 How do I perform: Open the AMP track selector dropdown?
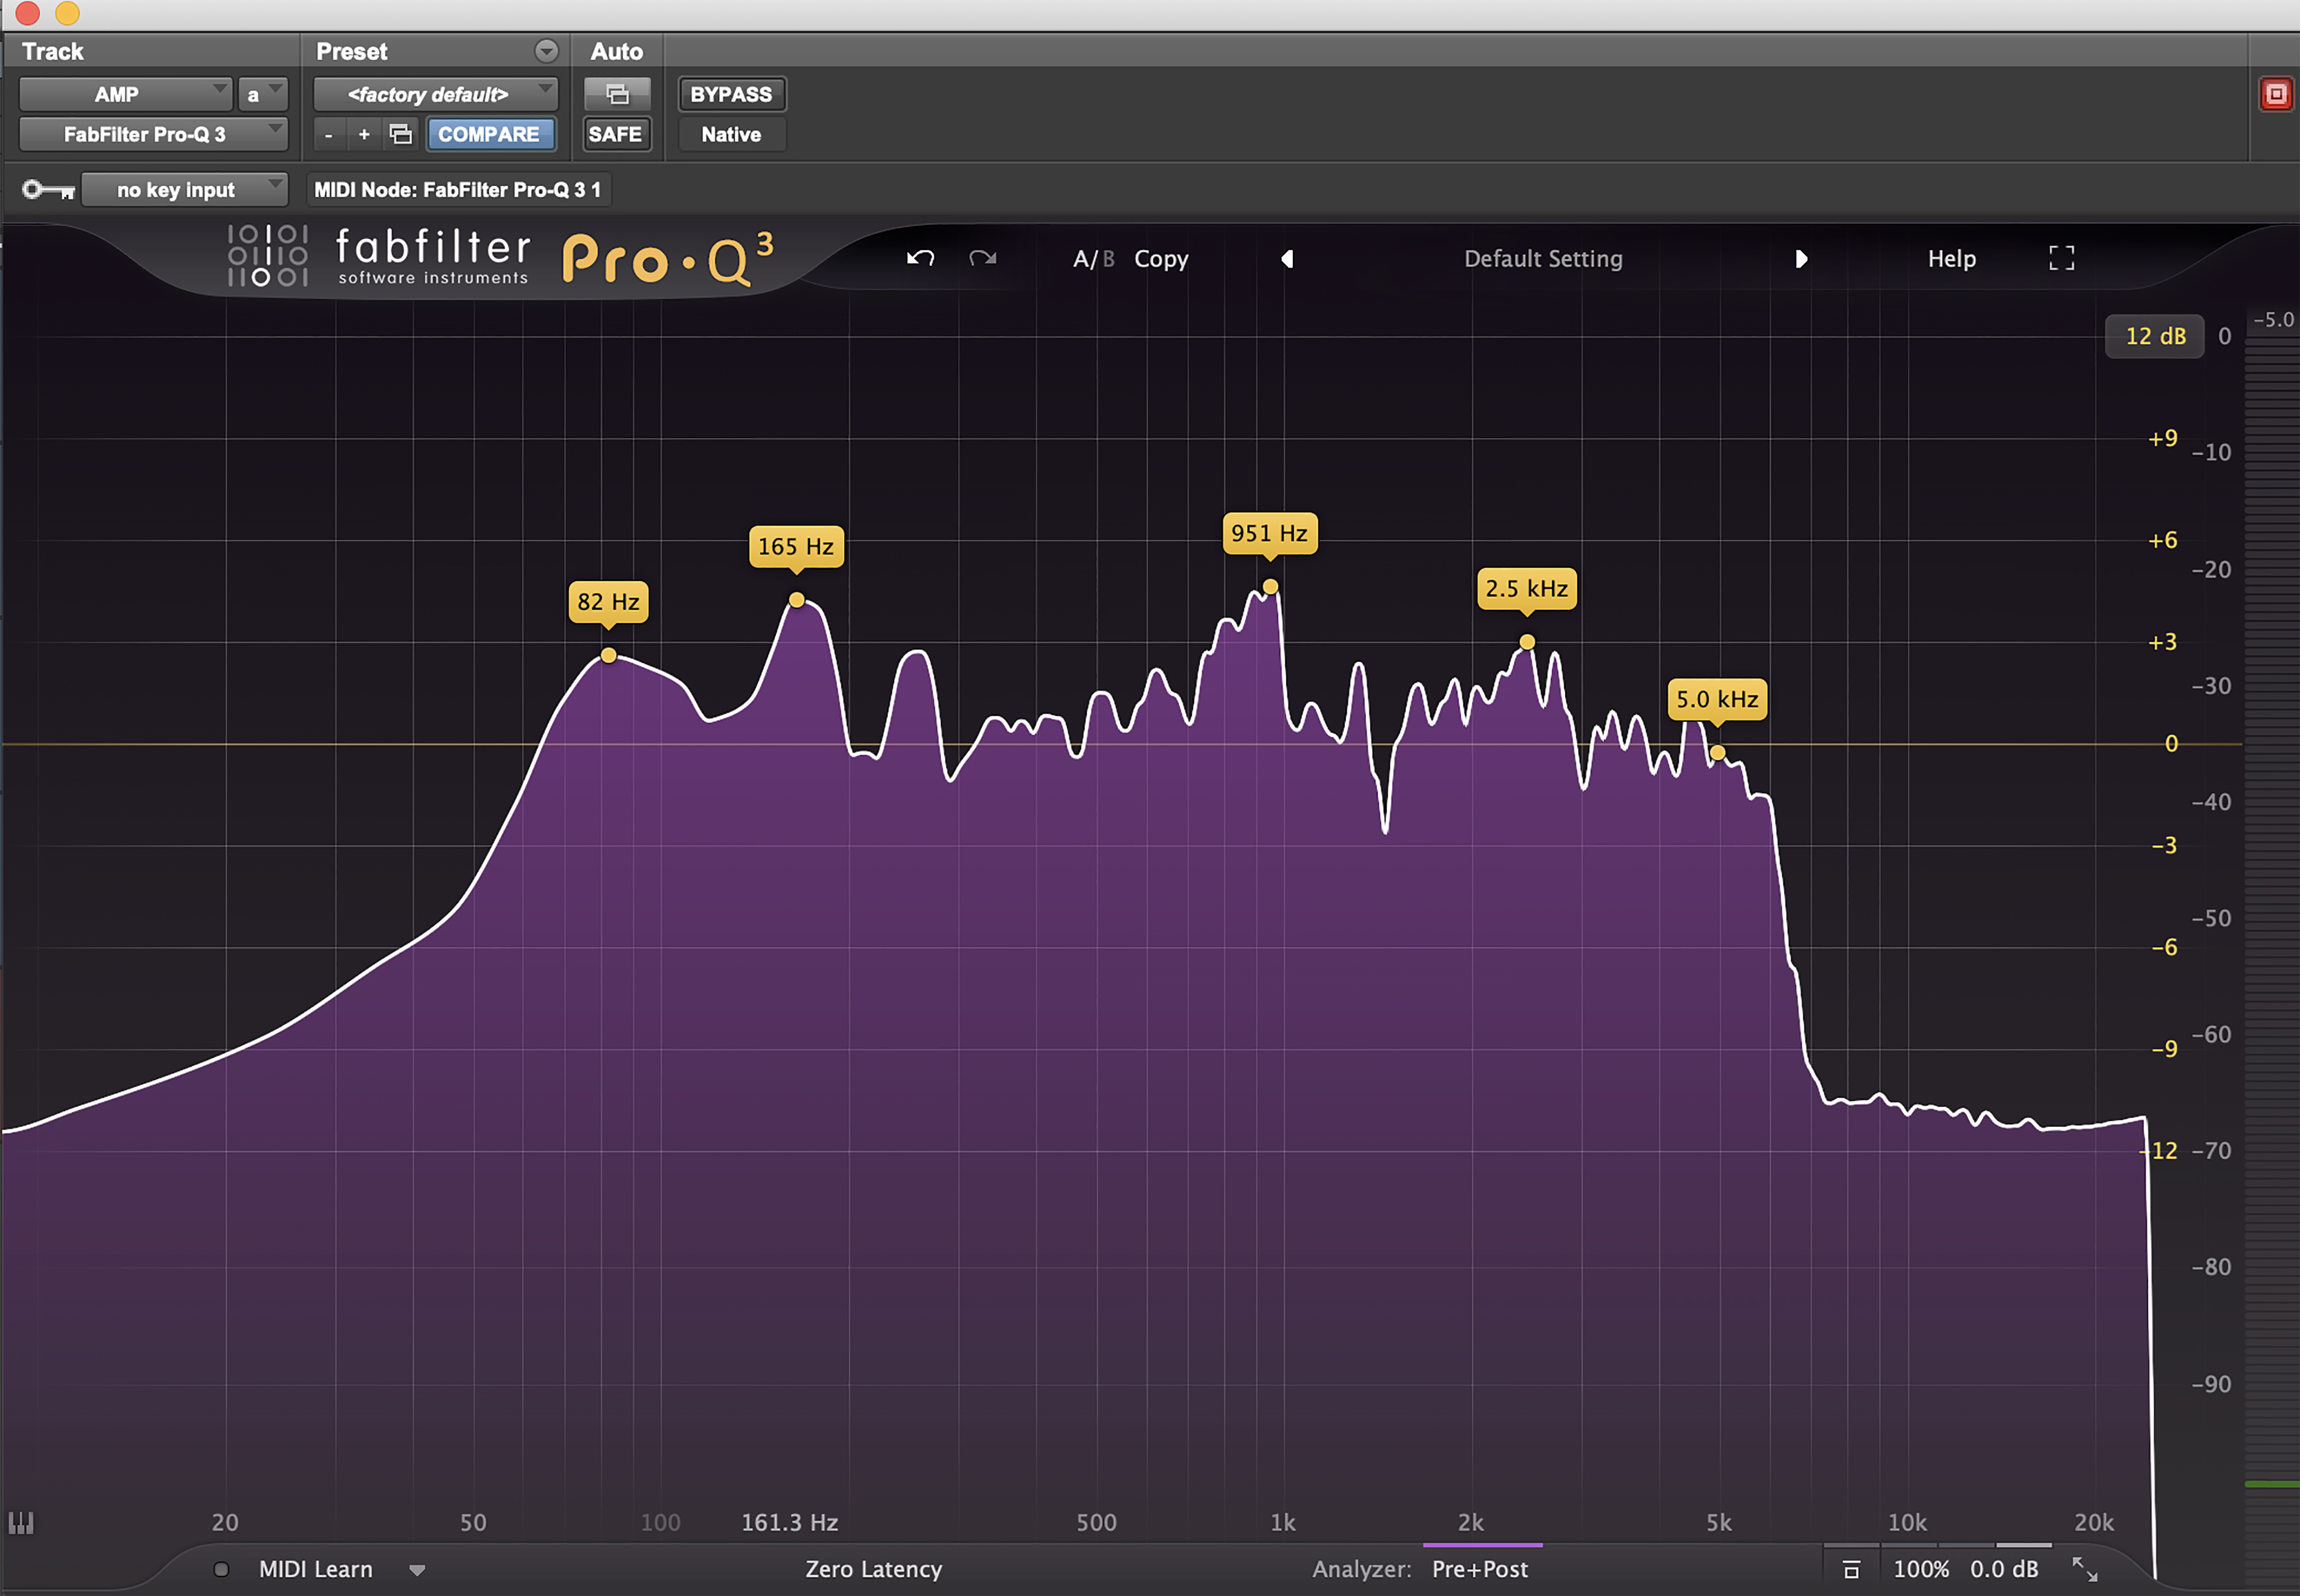126,94
